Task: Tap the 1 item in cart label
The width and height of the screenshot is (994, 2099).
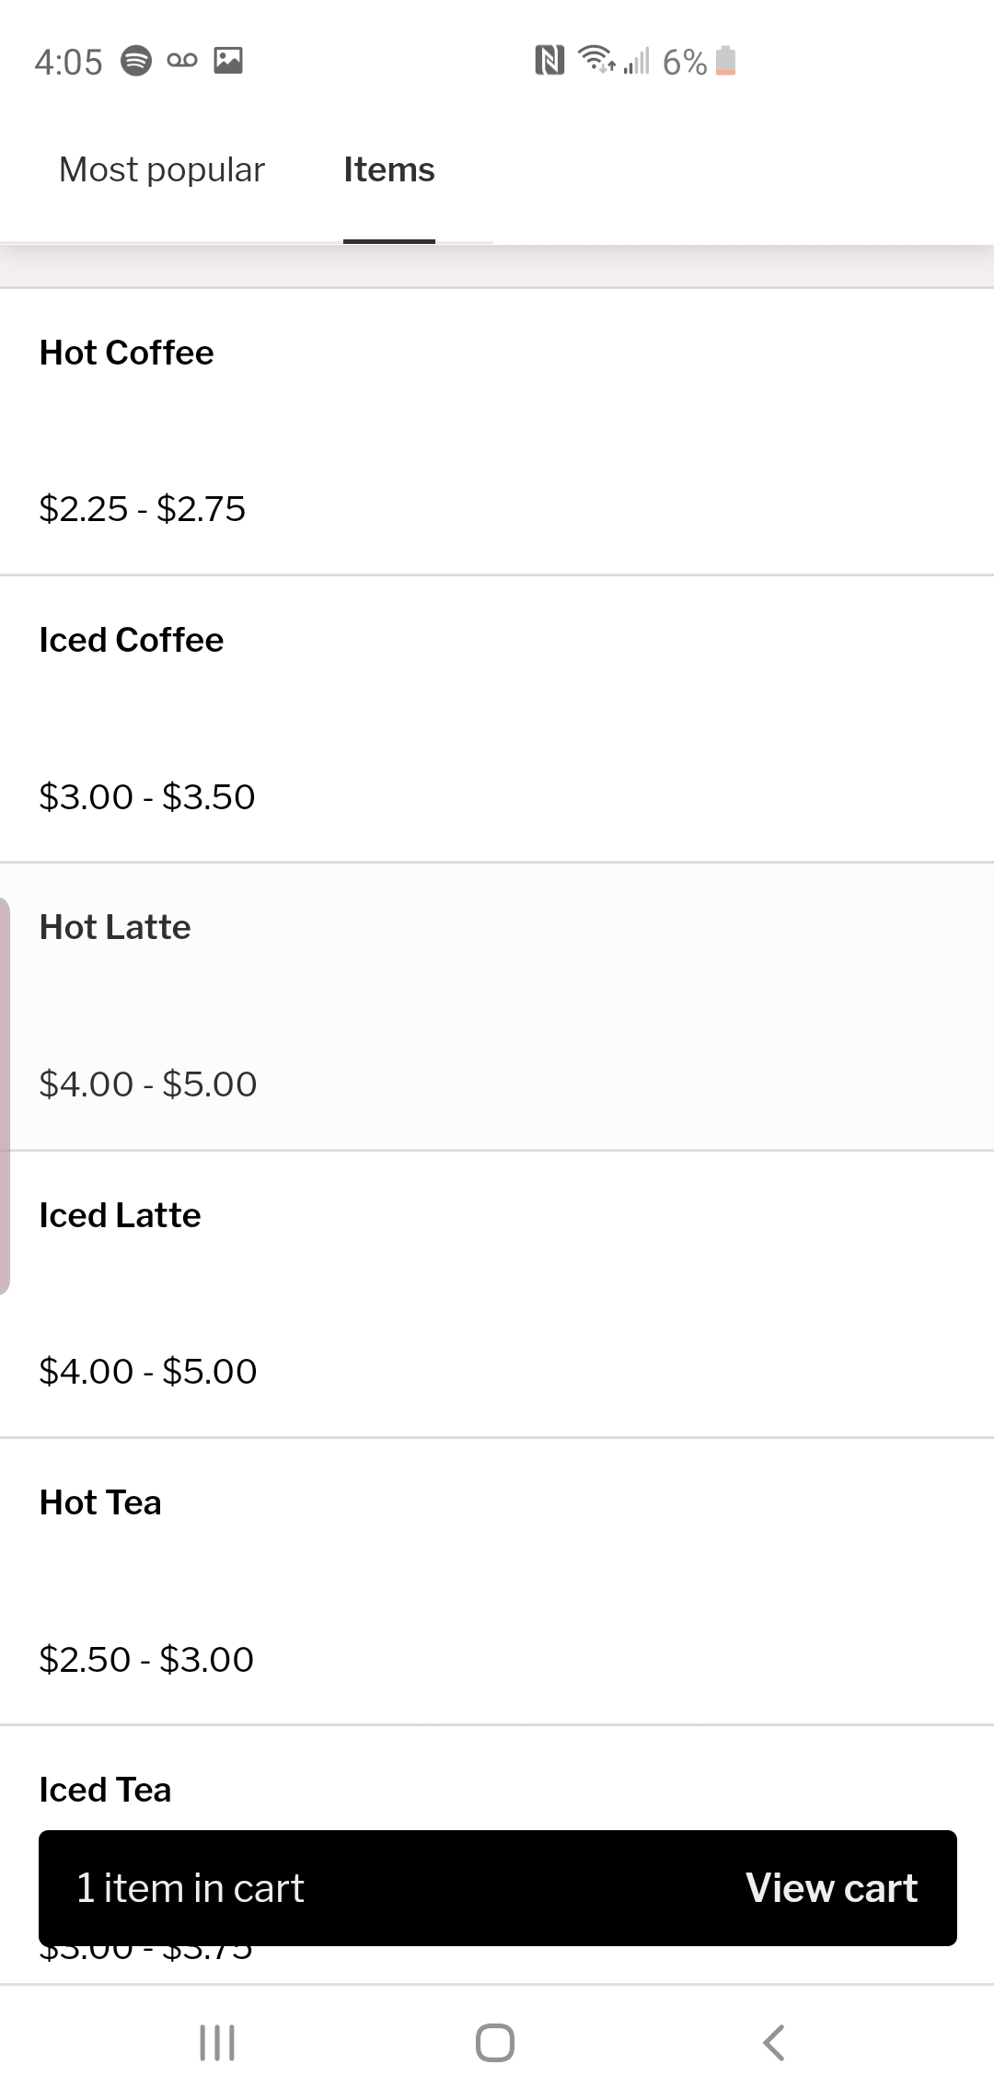Action: point(190,1888)
